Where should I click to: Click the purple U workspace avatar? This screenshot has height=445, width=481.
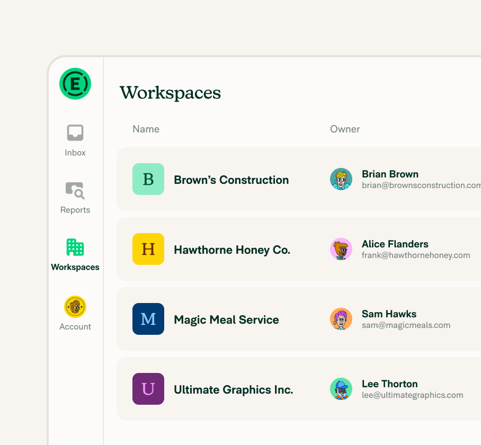[x=148, y=389]
